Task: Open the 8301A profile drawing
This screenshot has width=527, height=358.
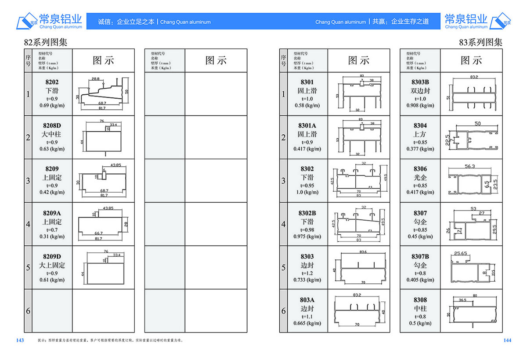Action: point(359,137)
